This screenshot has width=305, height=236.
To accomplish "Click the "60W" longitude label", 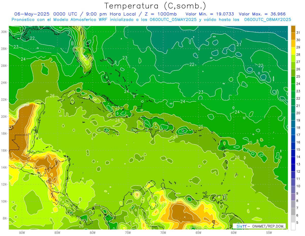I will (x=234, y=233).
